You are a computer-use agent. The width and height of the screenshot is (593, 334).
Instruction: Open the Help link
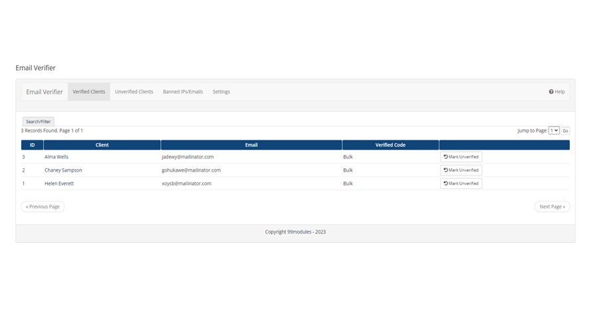[x=556, y=92]
